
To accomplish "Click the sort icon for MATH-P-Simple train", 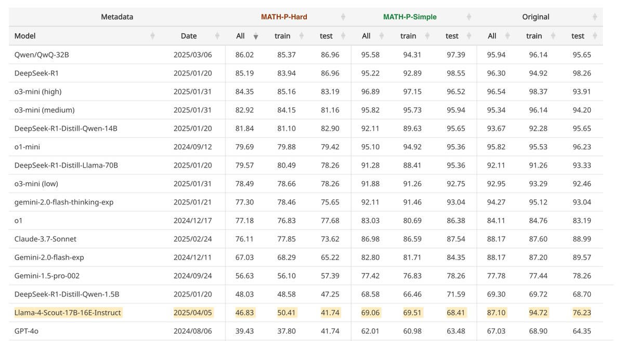I will [x=426, y=36].
